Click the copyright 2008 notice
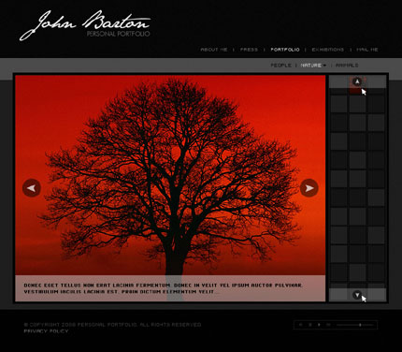The height and width of the screenshot is (352, 402). coord(112,325)
